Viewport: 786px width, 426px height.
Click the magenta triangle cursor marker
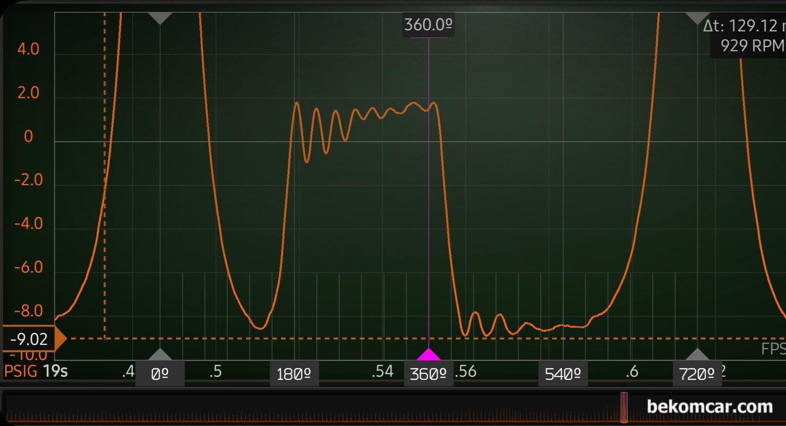pos(429,354)
